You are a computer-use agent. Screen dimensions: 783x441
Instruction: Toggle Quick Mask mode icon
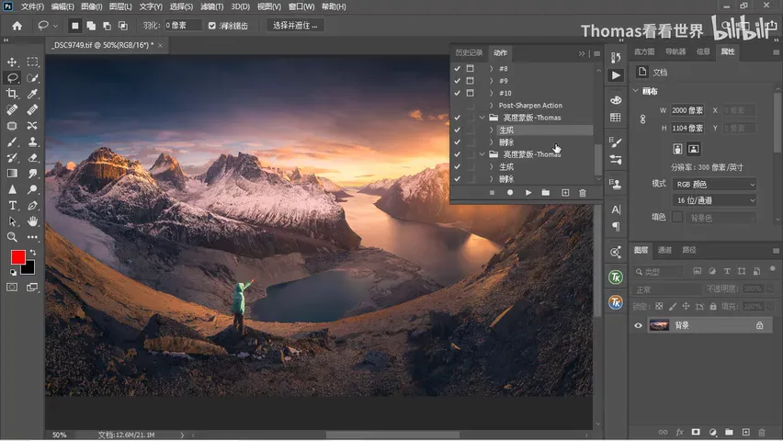click(12, 288)
